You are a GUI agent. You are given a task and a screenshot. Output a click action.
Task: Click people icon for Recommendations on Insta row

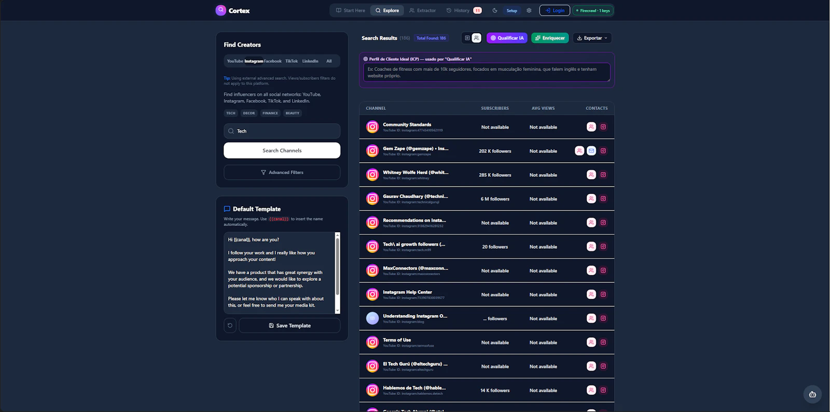[591, 222]
